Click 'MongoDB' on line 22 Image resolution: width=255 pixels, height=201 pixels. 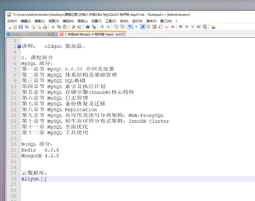(32, 156)
